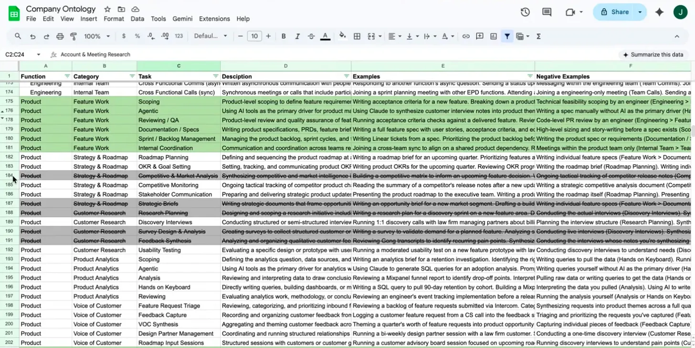Toggle italic formatting
695x348 pixels.
point(297,36)
